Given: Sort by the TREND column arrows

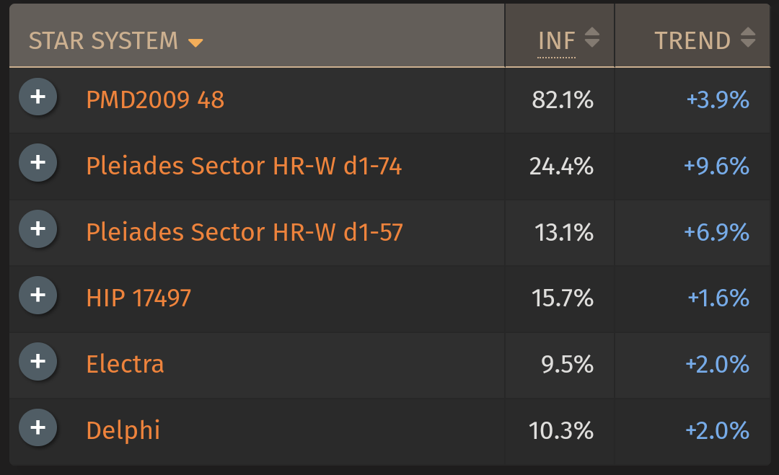Looking at the screenshot, I should click(748, 37).
